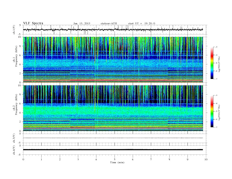The width and height of the screenshot is (232, 179).
Task: Click the ch.2 "Frequency (kHz)" axis label
Action: 16,104
